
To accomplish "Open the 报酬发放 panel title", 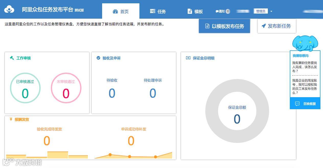I will [x=22, y=119].
